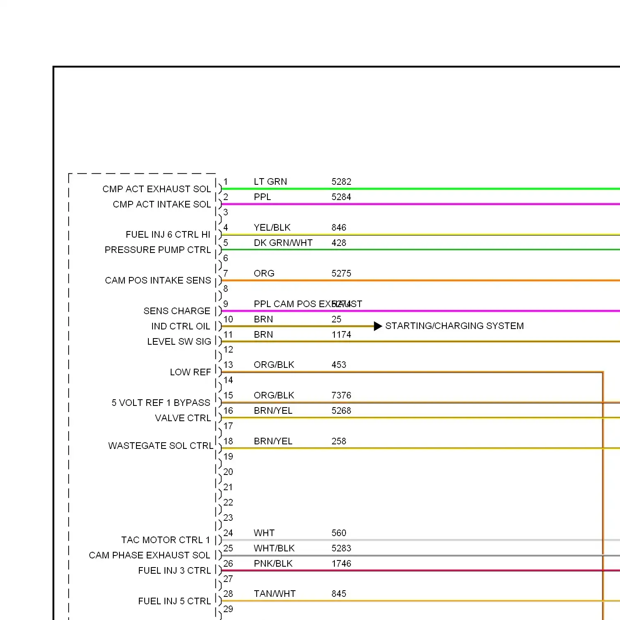This screenshot has height=620, width=620.
Task: Click circuit number 5283
Action: coord(341,548)
